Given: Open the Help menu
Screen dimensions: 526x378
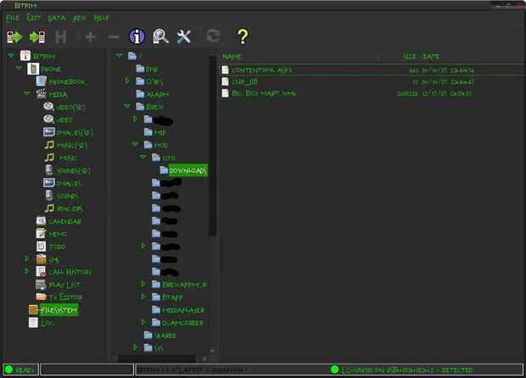Looking at the screenshot, I should tap(101, 18).
